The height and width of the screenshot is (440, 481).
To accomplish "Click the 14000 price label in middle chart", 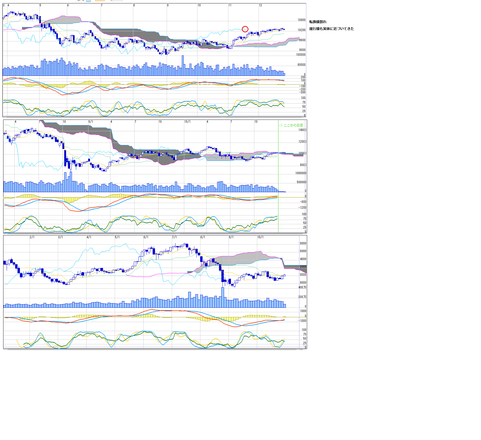I will [x=302, y=130].
